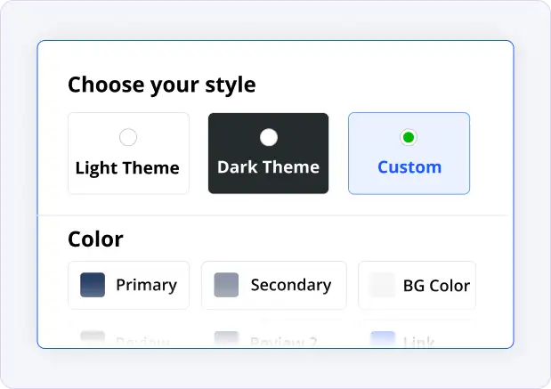Image resolution: width=551 pixels, height=389 pixels.
Task: Click the "BG Color" label
Action: pyautogui.click(x=436, y=286)
